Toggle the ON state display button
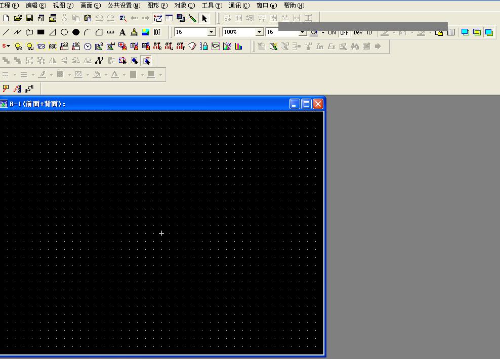500x359 pixels. click(332, 32)
